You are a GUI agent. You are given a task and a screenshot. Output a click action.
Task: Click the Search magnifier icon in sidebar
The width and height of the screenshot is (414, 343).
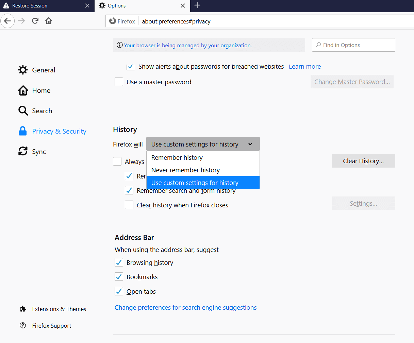(x=23, y=111)
